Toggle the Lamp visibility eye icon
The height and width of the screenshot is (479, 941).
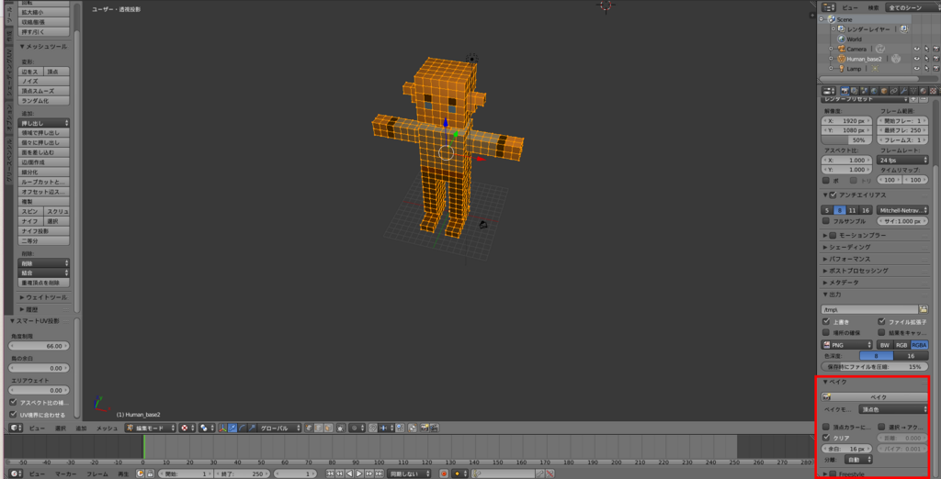point(917,68)
